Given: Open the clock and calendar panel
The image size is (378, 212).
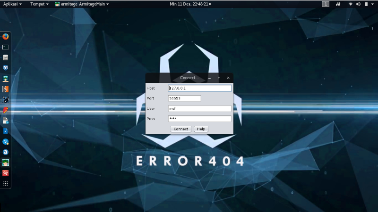Looking at the screenshot, I should tap(190, 4).
